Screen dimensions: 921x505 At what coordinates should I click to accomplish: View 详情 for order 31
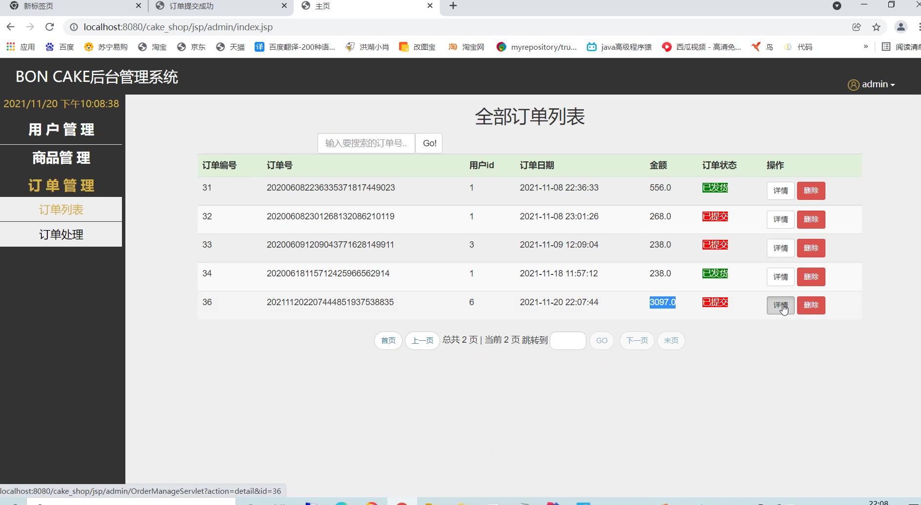pyautogui.click(x=781, y=191)
